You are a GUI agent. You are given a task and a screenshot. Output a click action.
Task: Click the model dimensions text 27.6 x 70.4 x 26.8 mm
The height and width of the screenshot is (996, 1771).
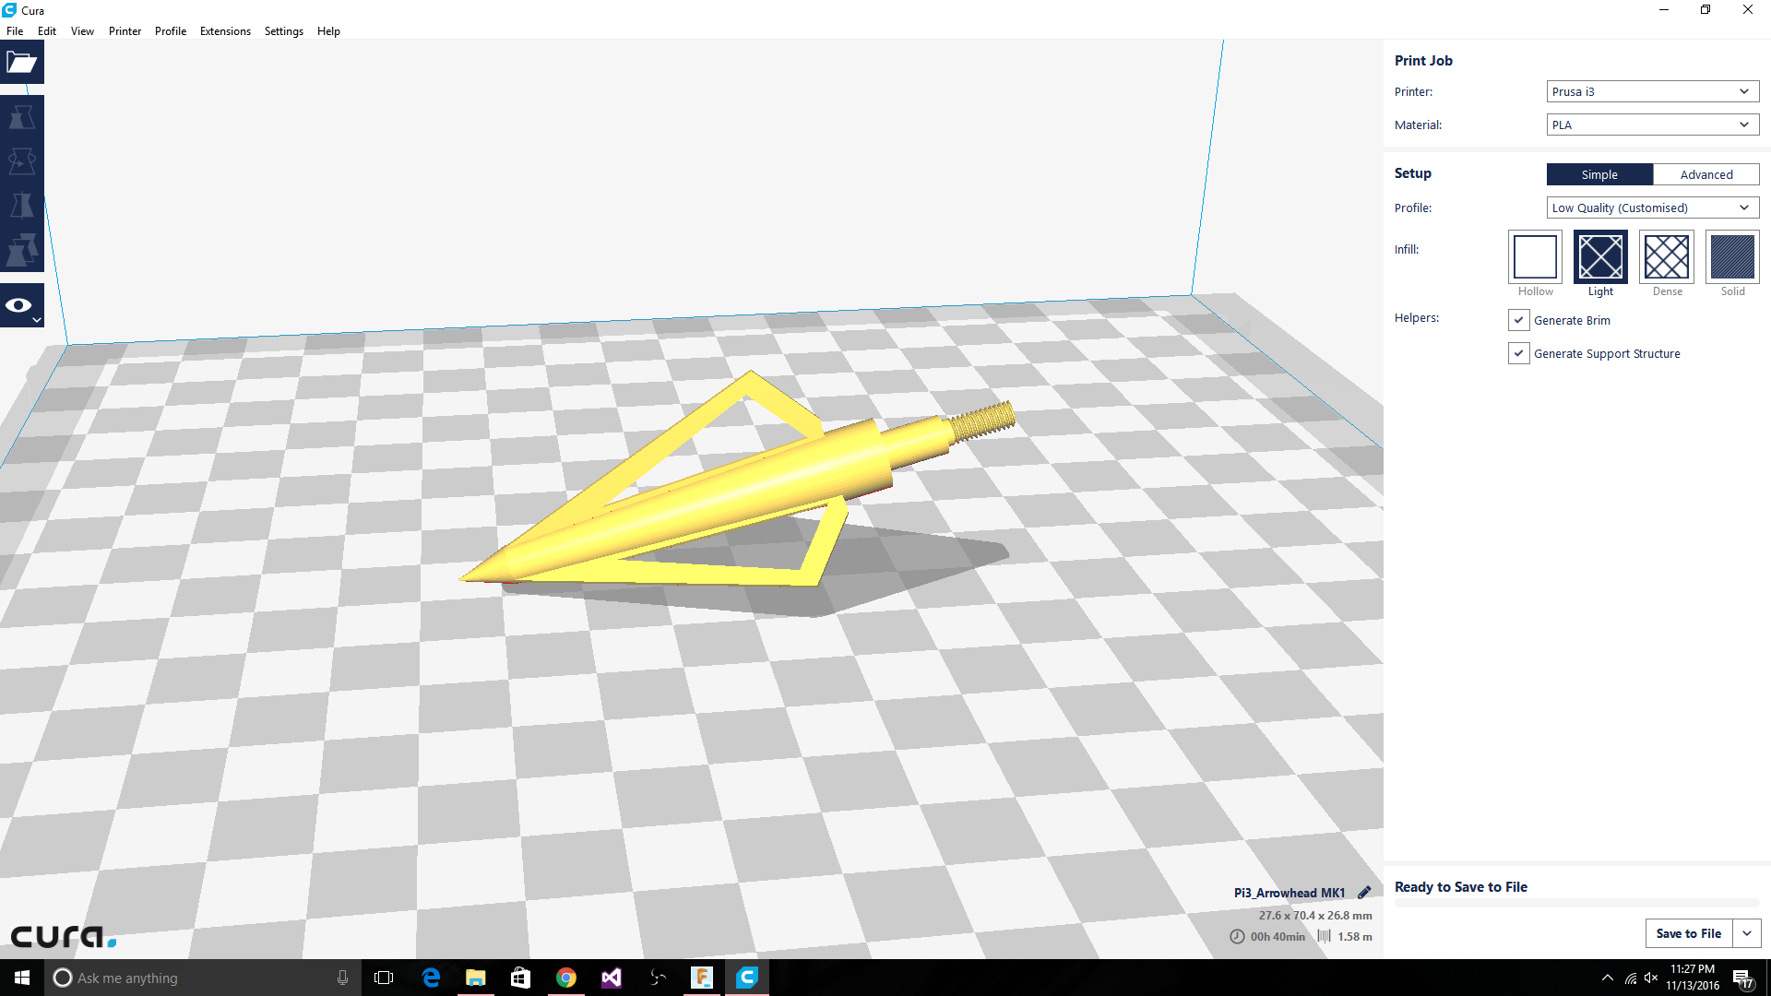(1315, 916)
